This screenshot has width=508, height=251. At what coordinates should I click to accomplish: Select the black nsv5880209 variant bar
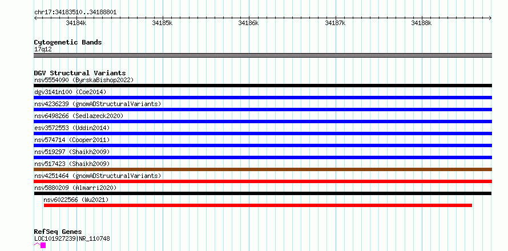pos(263,193)
